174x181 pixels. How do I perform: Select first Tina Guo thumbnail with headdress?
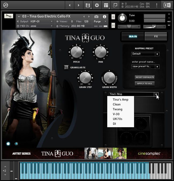coord(91,153)
